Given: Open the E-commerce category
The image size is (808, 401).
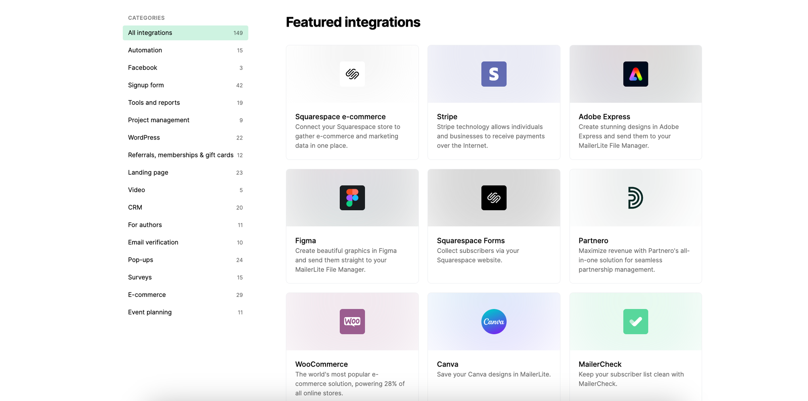Looking at the screenshot, I should pos(147,294).
